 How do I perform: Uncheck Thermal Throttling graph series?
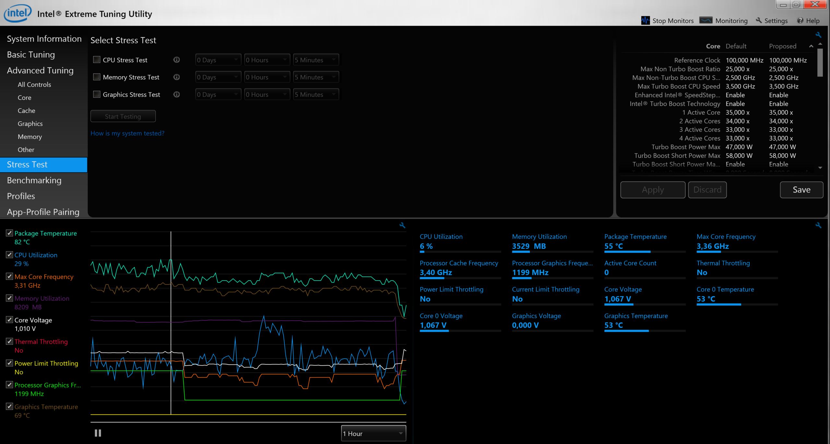tap(9, 341)
